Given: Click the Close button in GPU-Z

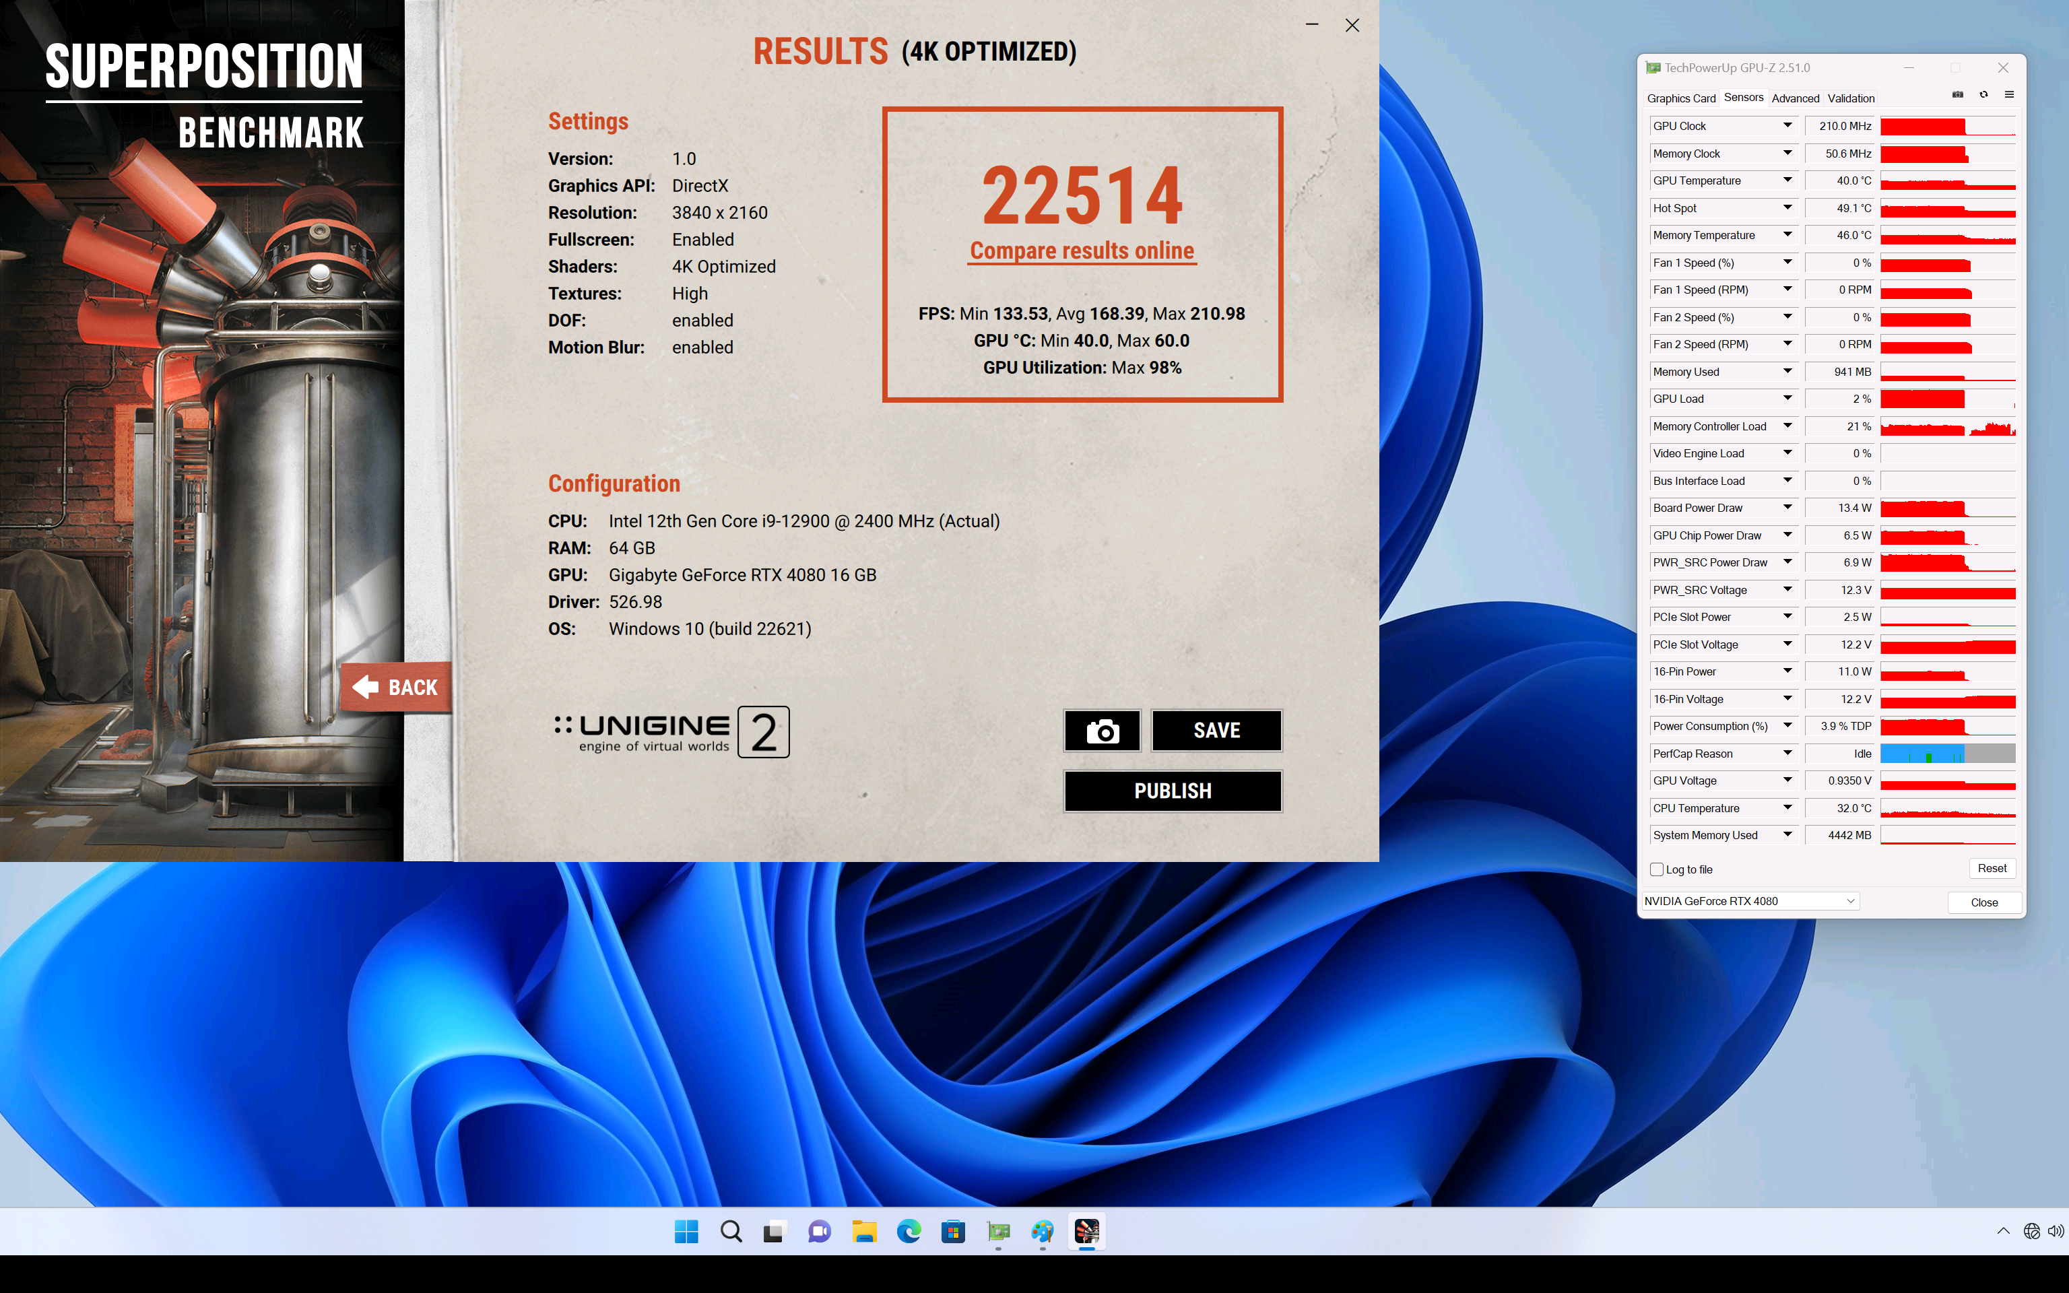Looking at the screenshot, I should pyautogui.click(x=1984, y=902).
